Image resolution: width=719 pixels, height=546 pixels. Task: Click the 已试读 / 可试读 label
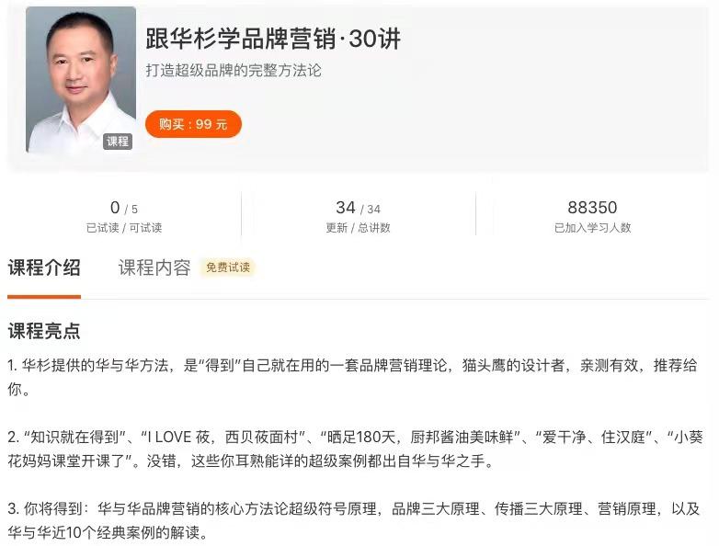[124, 227]
